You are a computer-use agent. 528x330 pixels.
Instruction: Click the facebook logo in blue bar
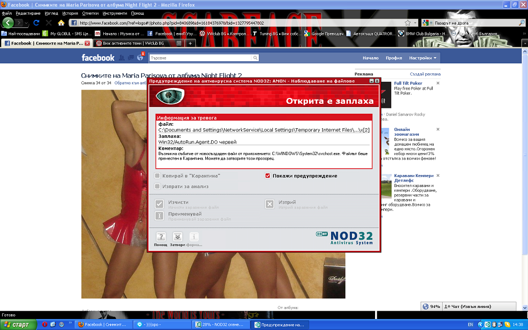(98, 58)
